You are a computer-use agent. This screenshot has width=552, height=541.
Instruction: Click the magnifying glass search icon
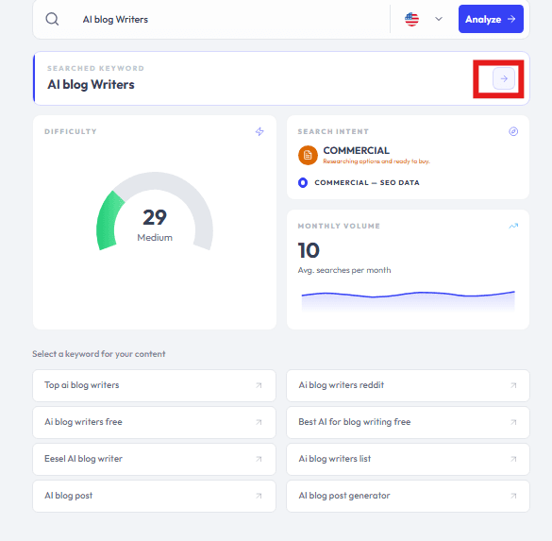pos(52,19)
